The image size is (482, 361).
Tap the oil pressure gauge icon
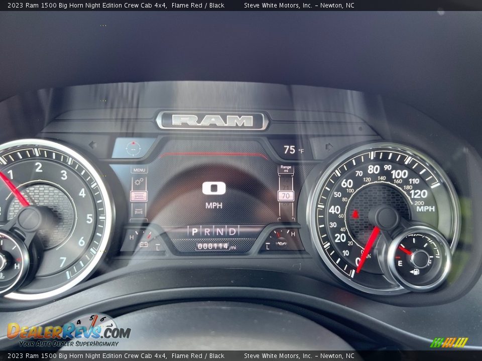281,244
